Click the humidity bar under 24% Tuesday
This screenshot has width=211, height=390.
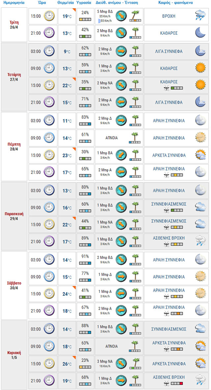tap(85, 19)
